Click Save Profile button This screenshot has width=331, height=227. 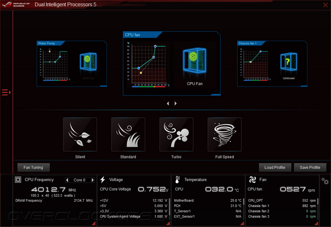[310, 168]
